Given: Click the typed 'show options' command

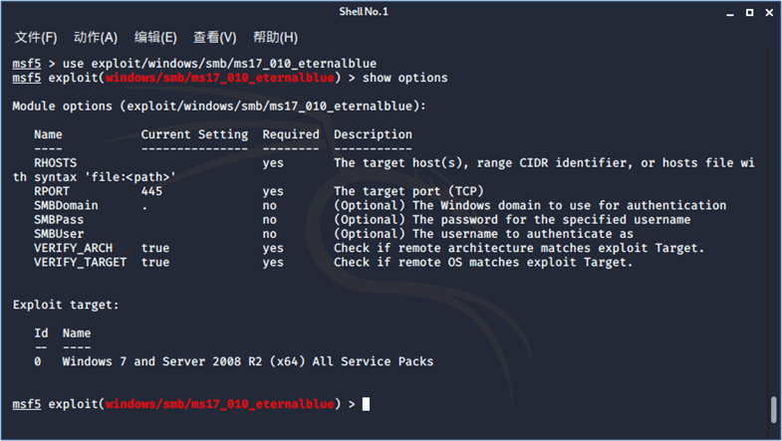Looking at the screenshot, I should (404, 78).
